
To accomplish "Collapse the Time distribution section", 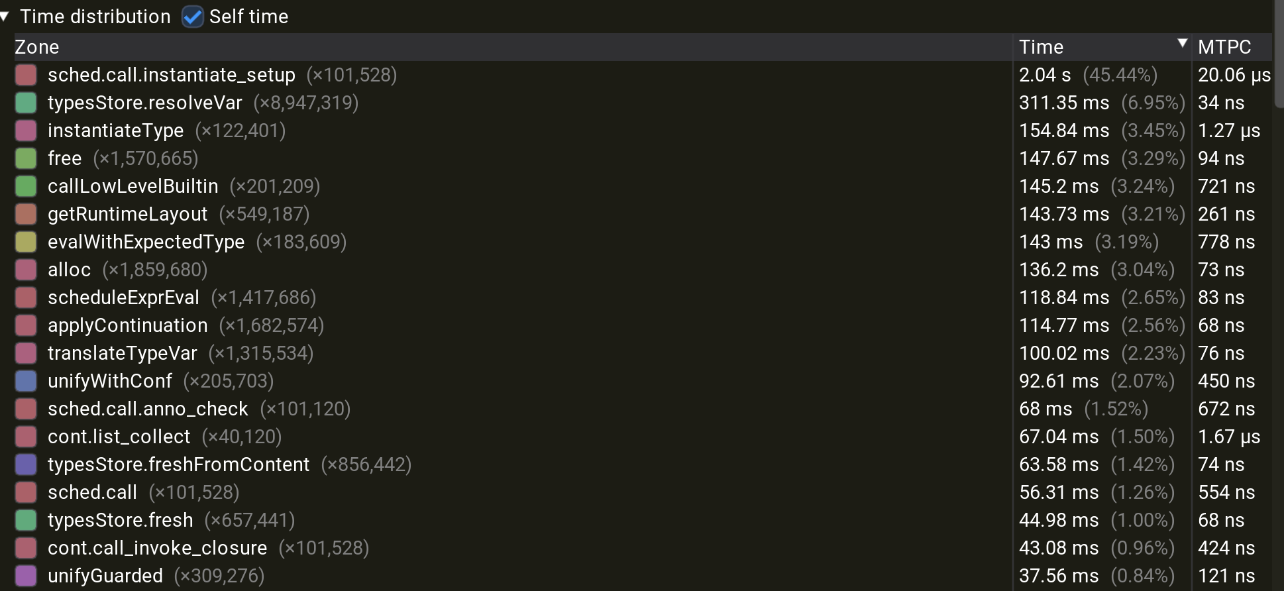I will [x=5, y=17].
